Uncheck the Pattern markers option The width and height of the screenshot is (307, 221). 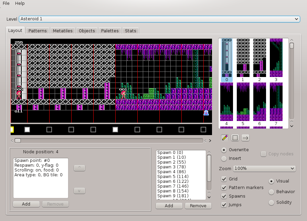224,188
